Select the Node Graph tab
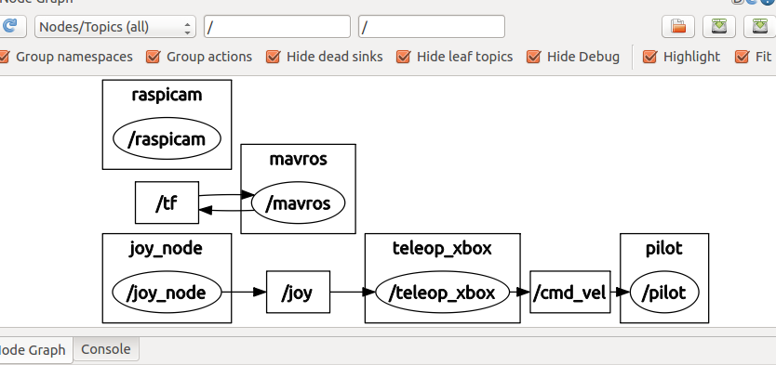776x365 pixels. [x=34, y=349]
